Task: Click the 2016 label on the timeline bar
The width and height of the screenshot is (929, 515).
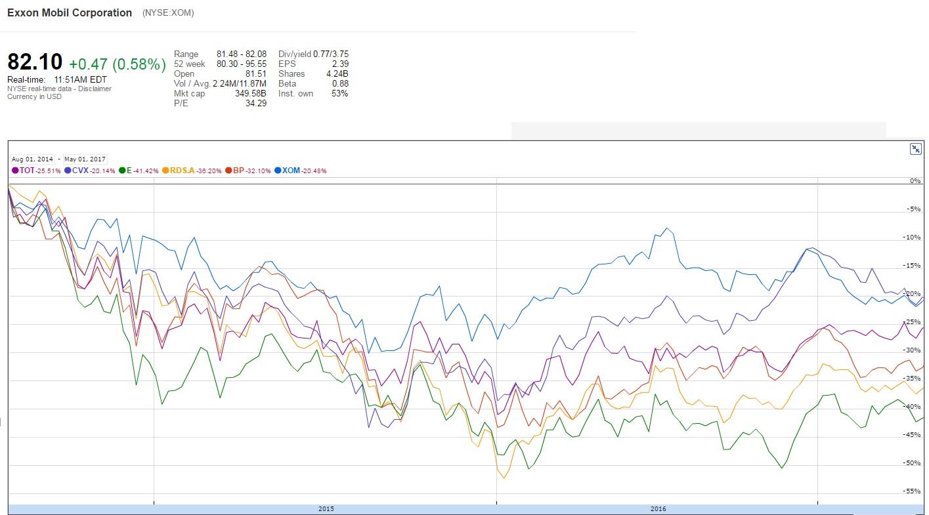Action: (x=659, y=509)
